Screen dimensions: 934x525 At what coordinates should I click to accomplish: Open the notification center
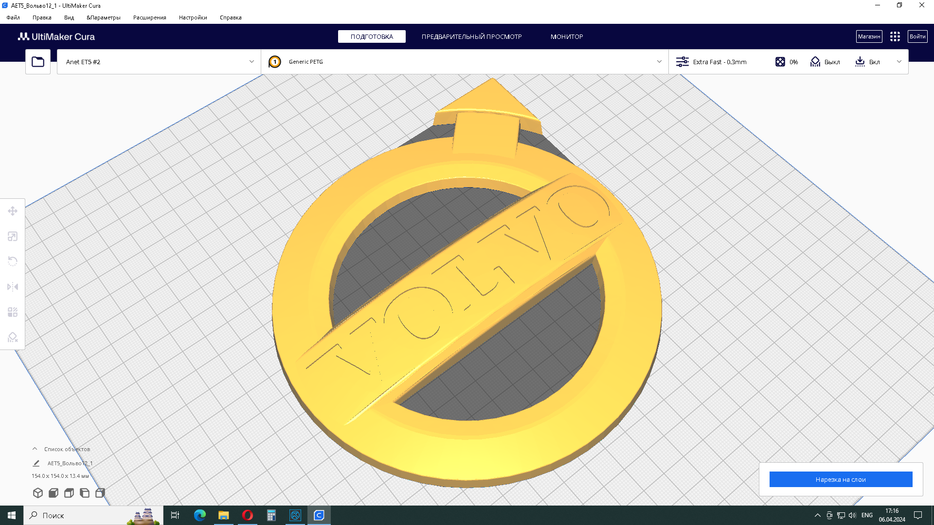coord(918,515)
